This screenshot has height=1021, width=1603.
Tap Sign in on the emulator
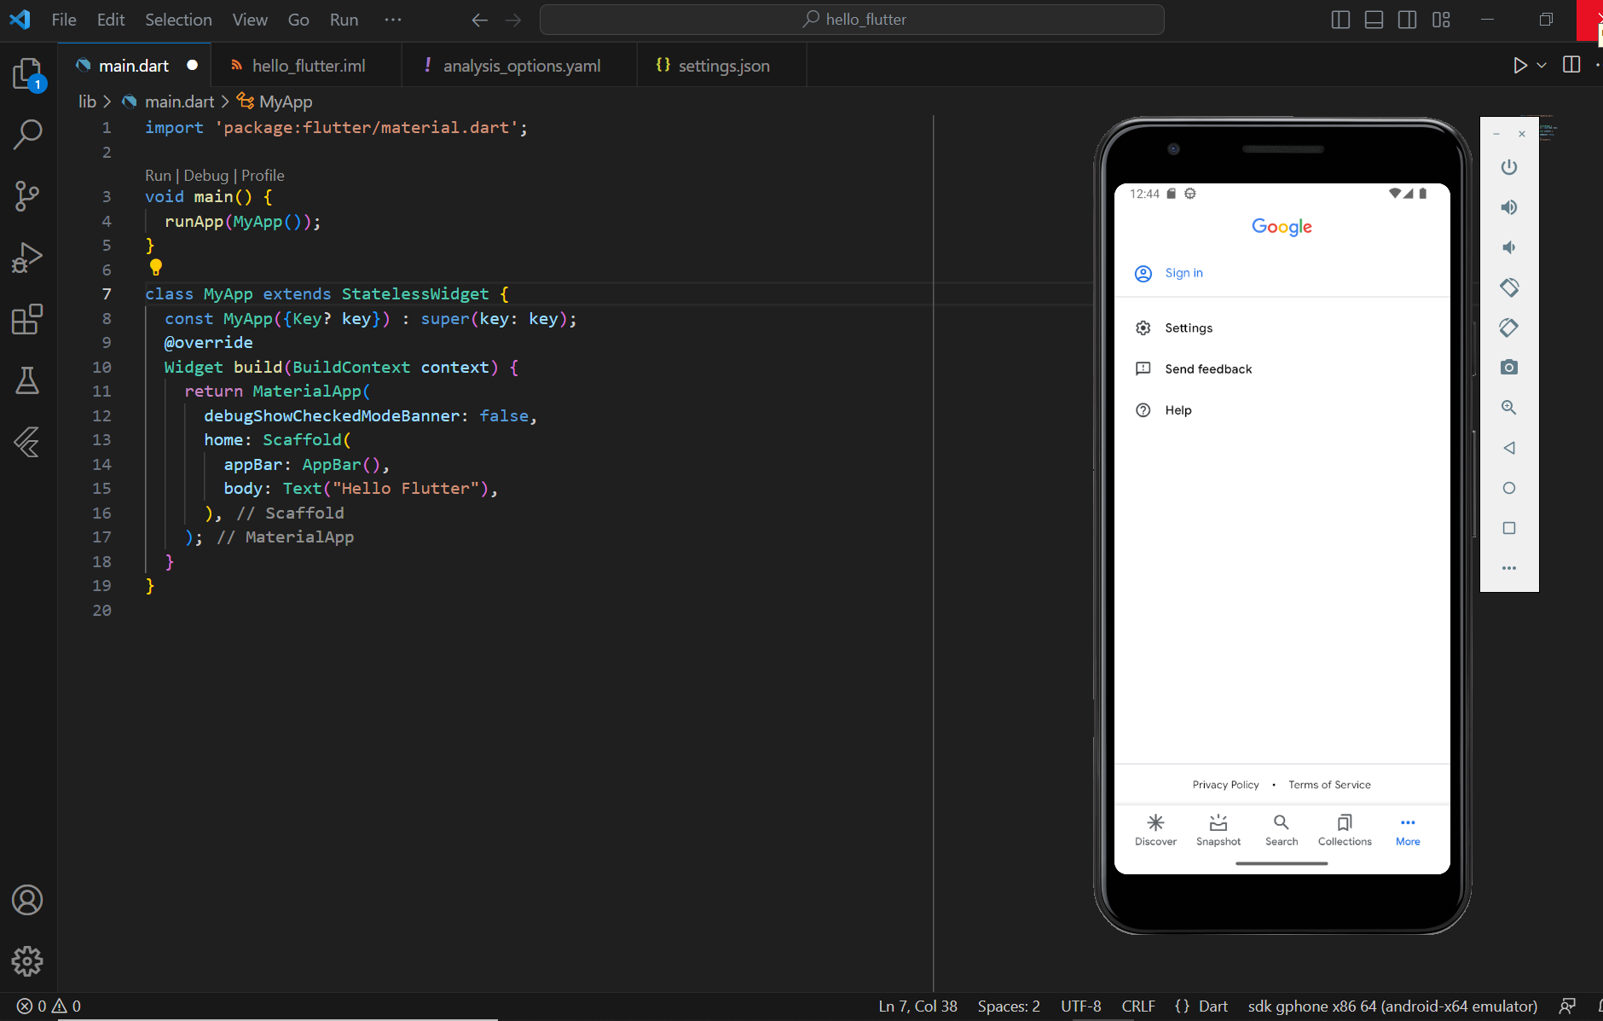(1183, 273)
